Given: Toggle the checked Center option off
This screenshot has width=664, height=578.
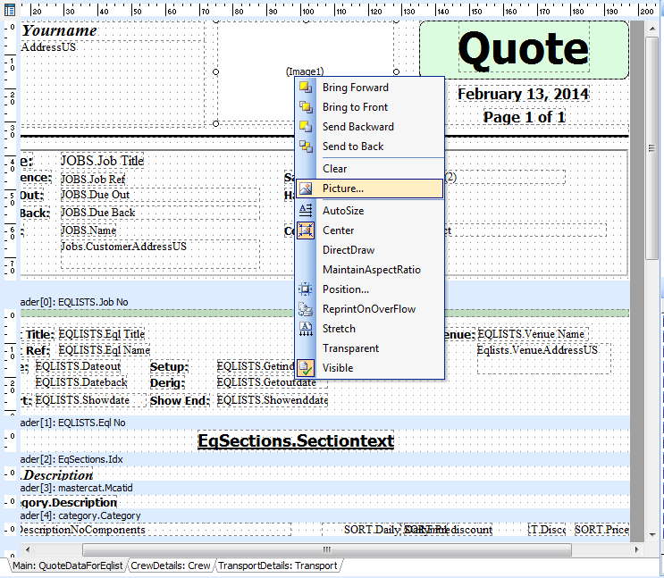Looking at the screenshot, I should (338, 230).
